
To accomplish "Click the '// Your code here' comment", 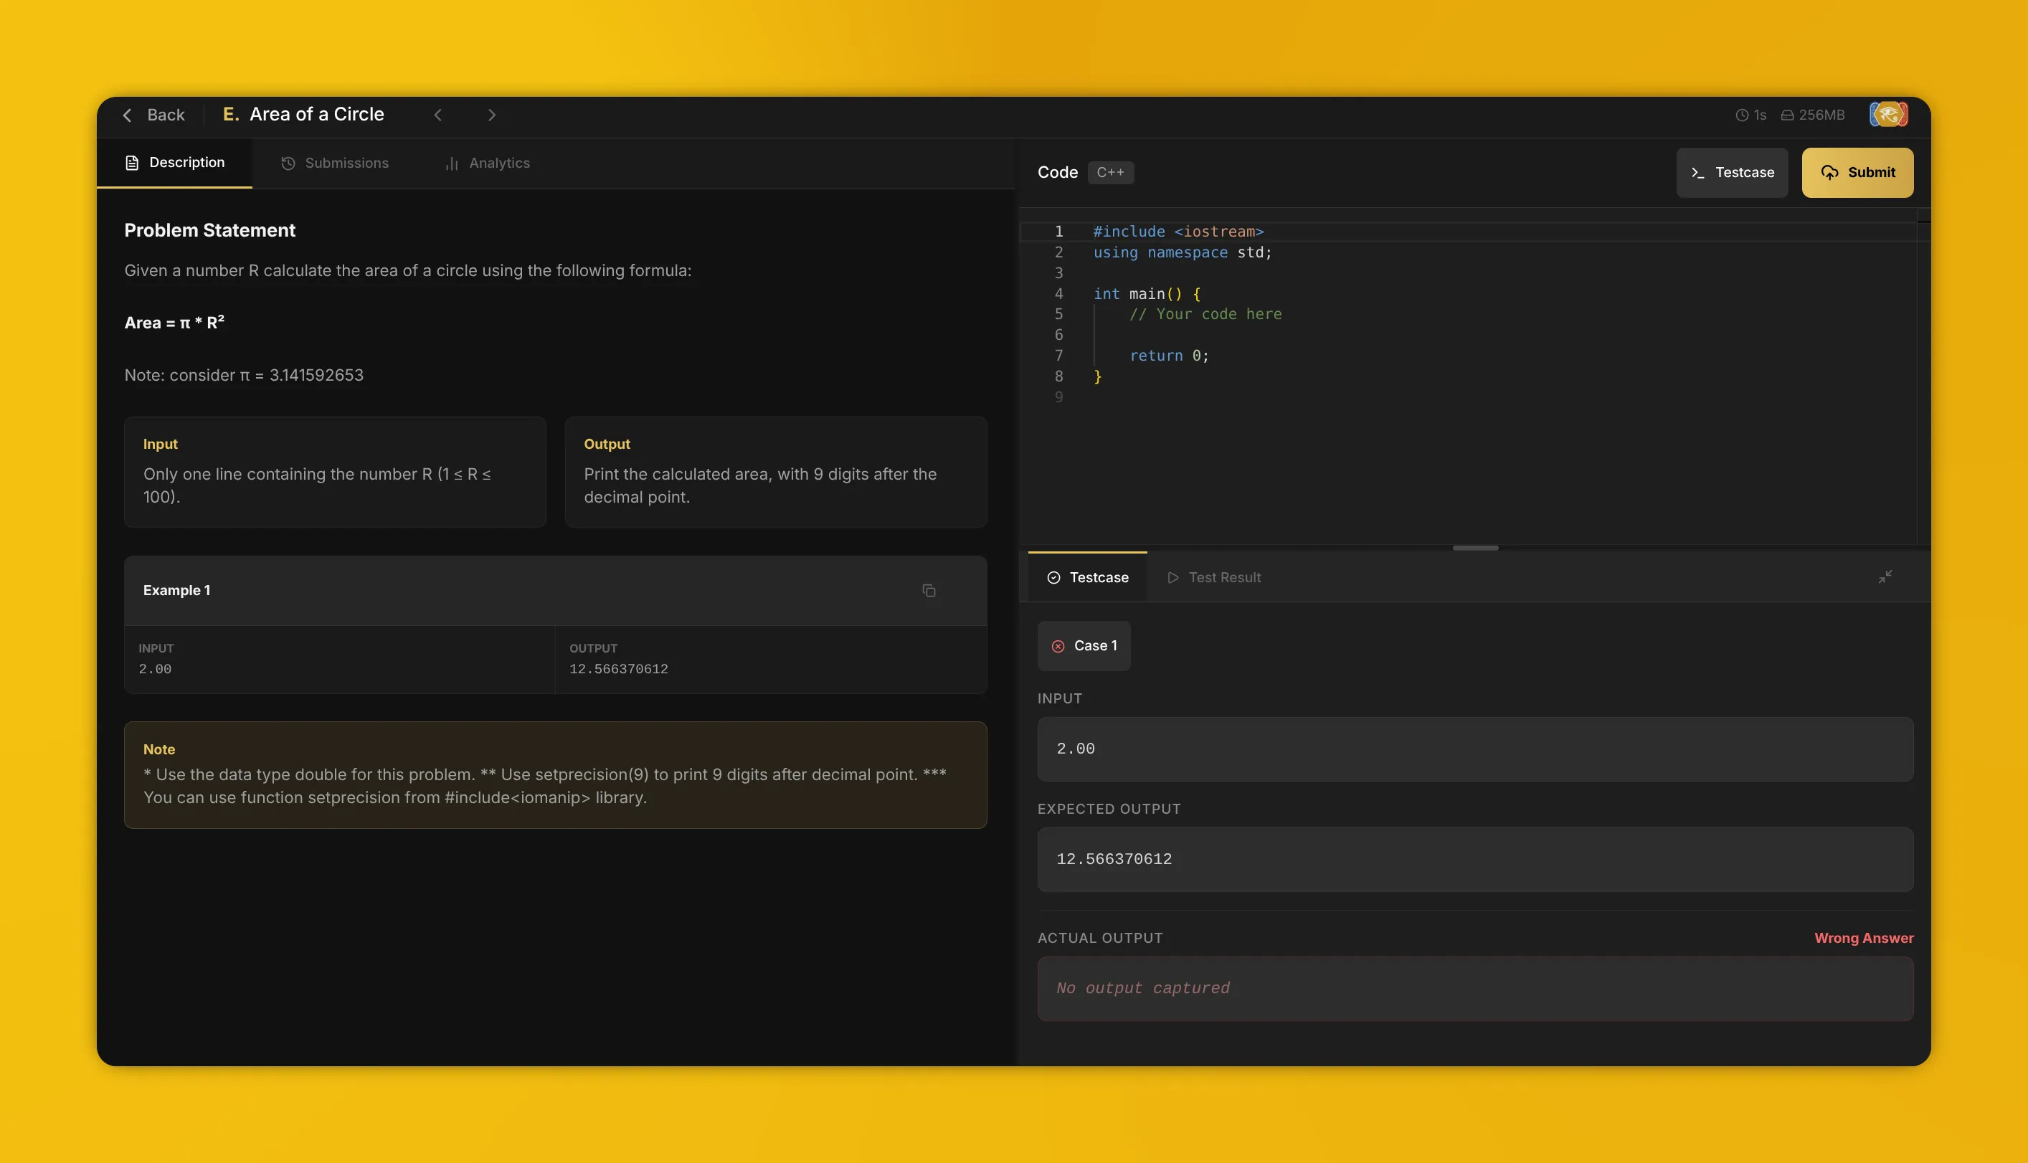I will pyautogui.click(x=1205, y=314).
